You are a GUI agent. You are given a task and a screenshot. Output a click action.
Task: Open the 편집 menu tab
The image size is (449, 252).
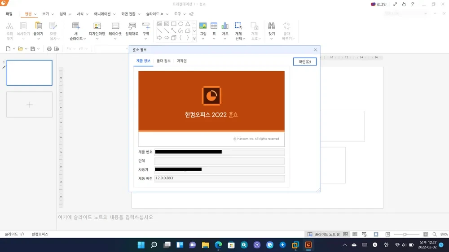click(x=28, y=14)
